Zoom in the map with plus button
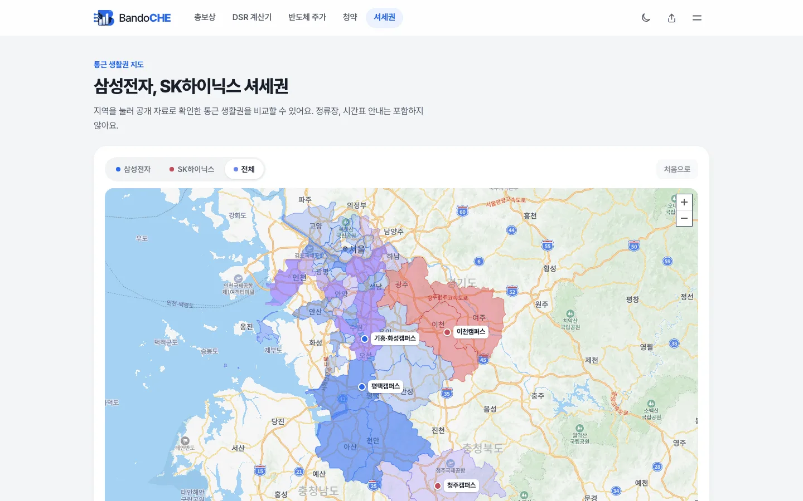This screenshot has height=501, width=803. tap(684, 202)
